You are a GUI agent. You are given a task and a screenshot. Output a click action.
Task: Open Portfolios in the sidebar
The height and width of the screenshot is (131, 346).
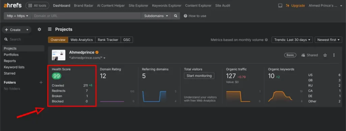(x=11, y=55)
